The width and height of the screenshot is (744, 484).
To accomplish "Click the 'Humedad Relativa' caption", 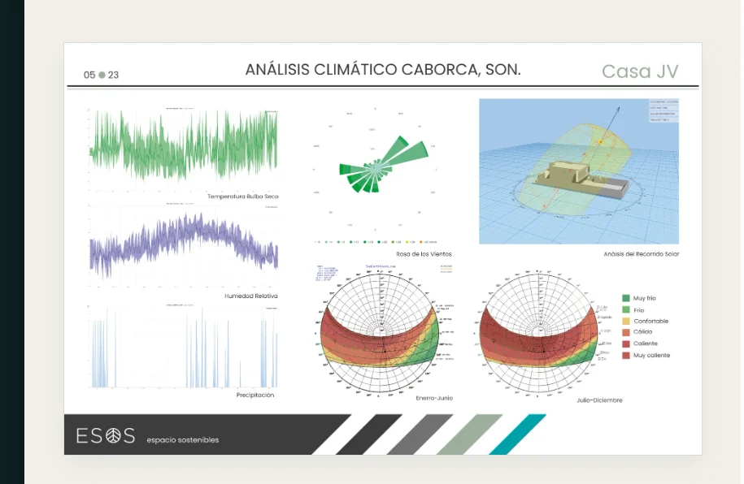I will [x=251, y=296].
